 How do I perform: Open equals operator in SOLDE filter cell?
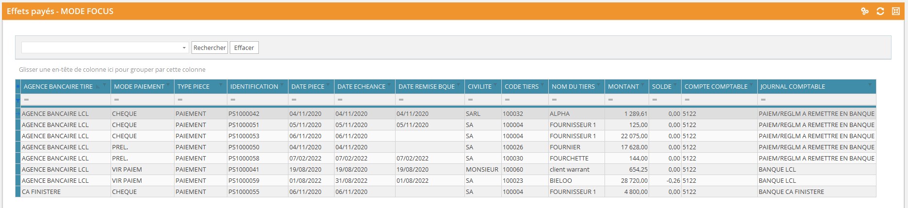(x=654, y=100)
